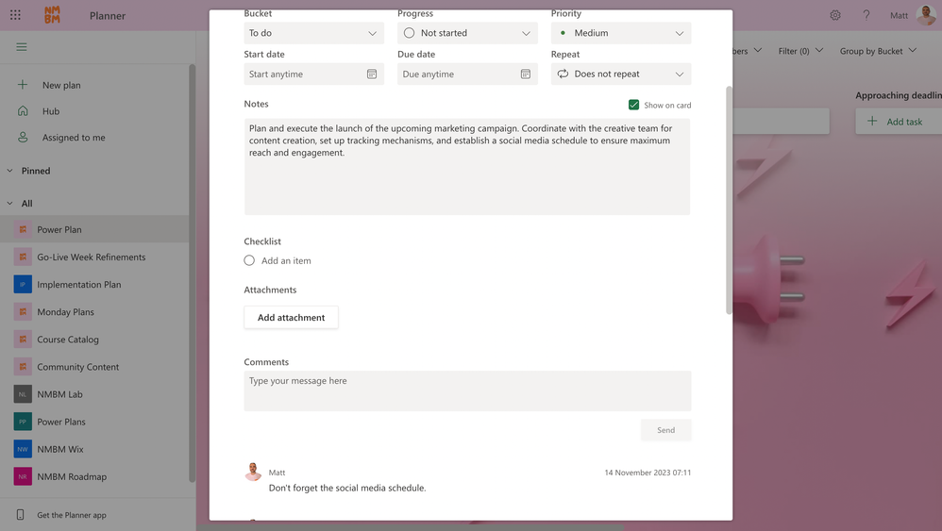
Task: Click the Due anytime date field
Action: tap(467, 74)
